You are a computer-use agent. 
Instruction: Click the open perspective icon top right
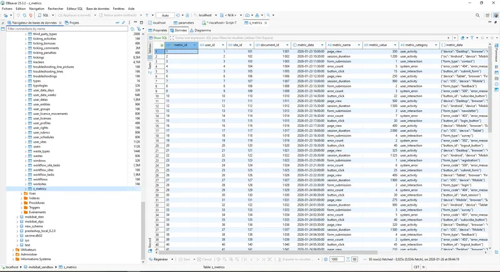(487, 15)
